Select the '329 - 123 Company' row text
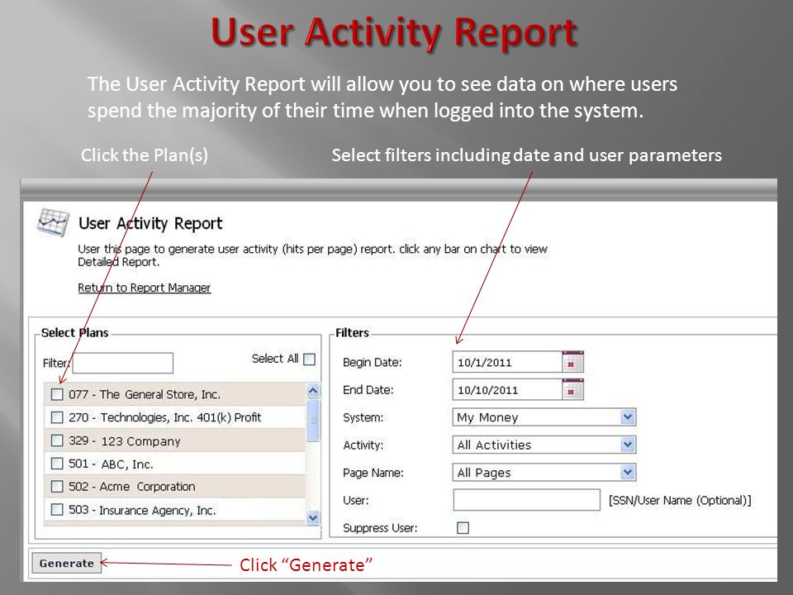This screenshot has height=595, width=793. [x=125, y=441]
